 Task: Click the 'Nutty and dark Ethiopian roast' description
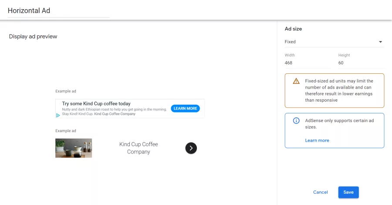114,112
